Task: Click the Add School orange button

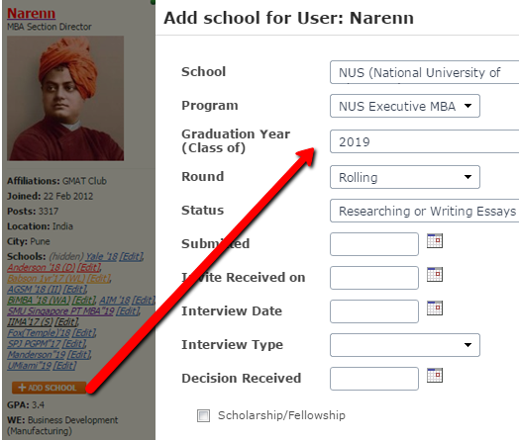Action: pyautogui.click(x=49, y=388)
